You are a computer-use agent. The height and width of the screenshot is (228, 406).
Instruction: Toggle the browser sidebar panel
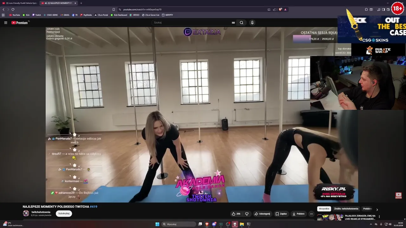point(383,9)
